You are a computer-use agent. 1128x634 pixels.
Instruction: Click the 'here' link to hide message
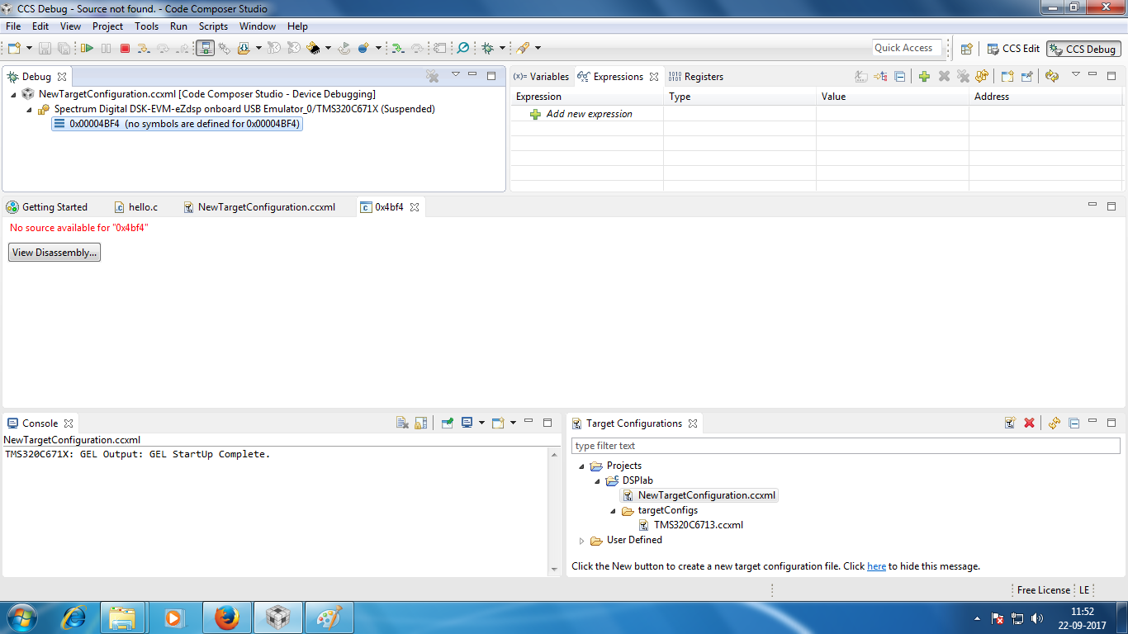click(x=876, y=567)
